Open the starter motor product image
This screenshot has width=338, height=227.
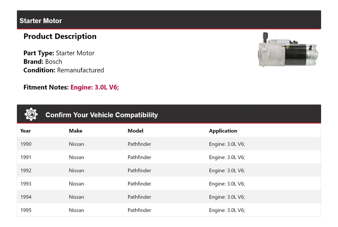288,50
